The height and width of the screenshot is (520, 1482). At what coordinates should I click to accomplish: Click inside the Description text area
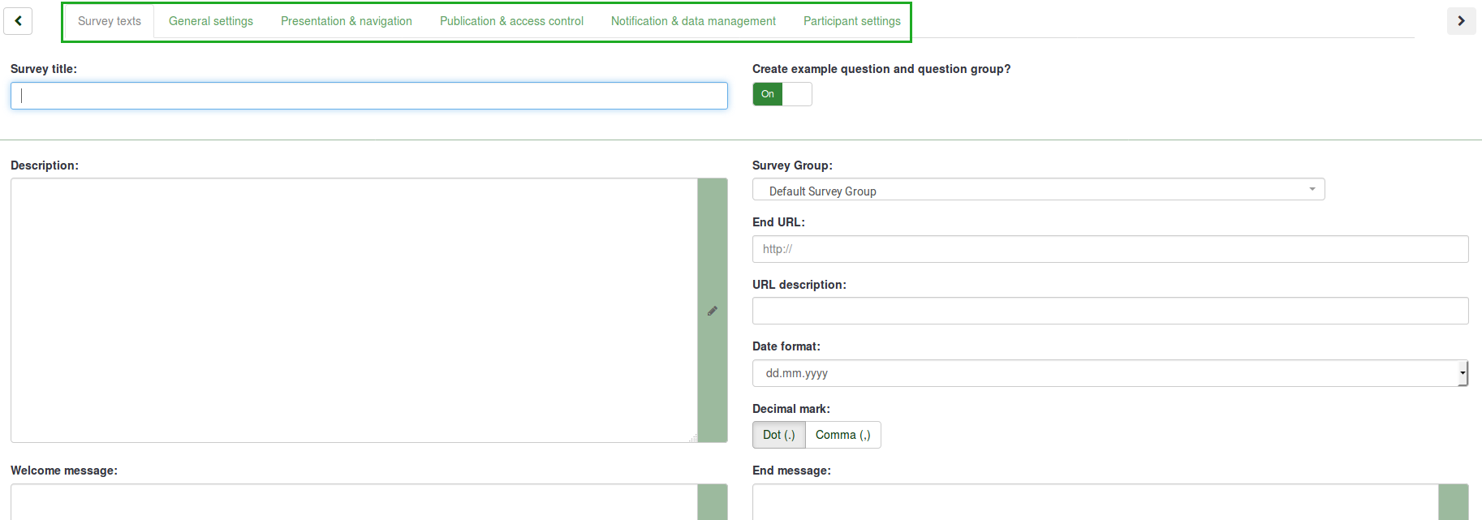coord(354,310)
